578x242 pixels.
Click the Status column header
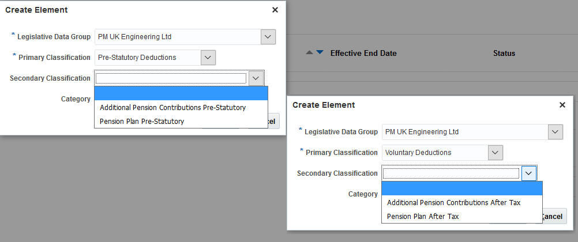[x=504, y=53]
